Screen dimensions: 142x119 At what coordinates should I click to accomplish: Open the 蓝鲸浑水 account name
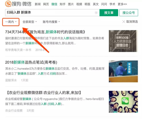pyautogui.click(x=11, y=80)
